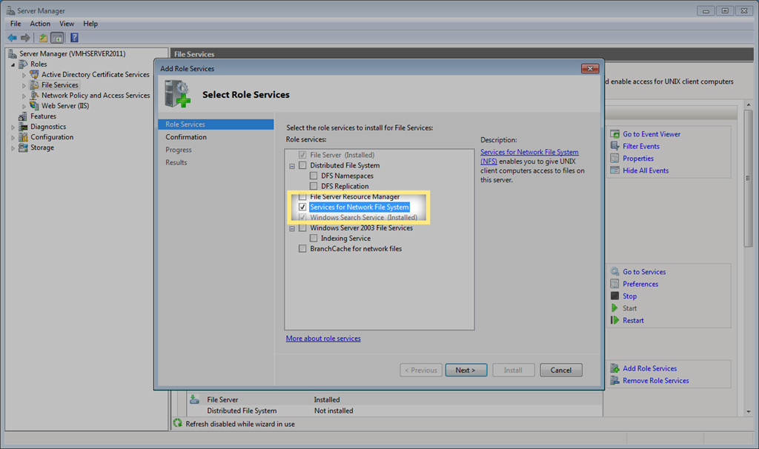Screen dimensions: 759x449
Task: Expand the Storage tree node
Action: point(13,148)
